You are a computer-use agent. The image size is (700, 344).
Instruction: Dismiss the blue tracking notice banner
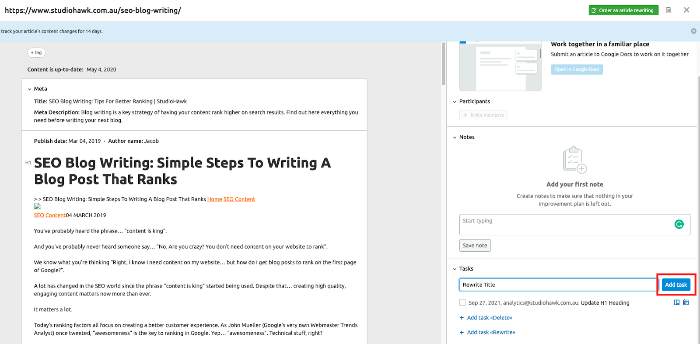coord(693,31)
